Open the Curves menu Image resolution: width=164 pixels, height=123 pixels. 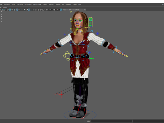pos(45,4)
